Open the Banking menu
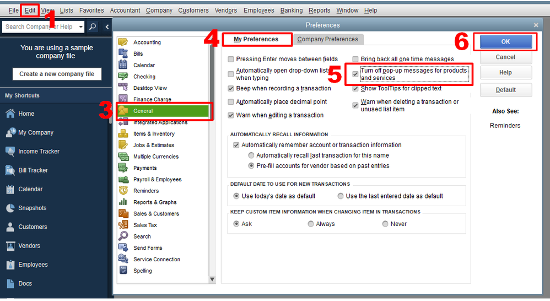 click(291, 10)
